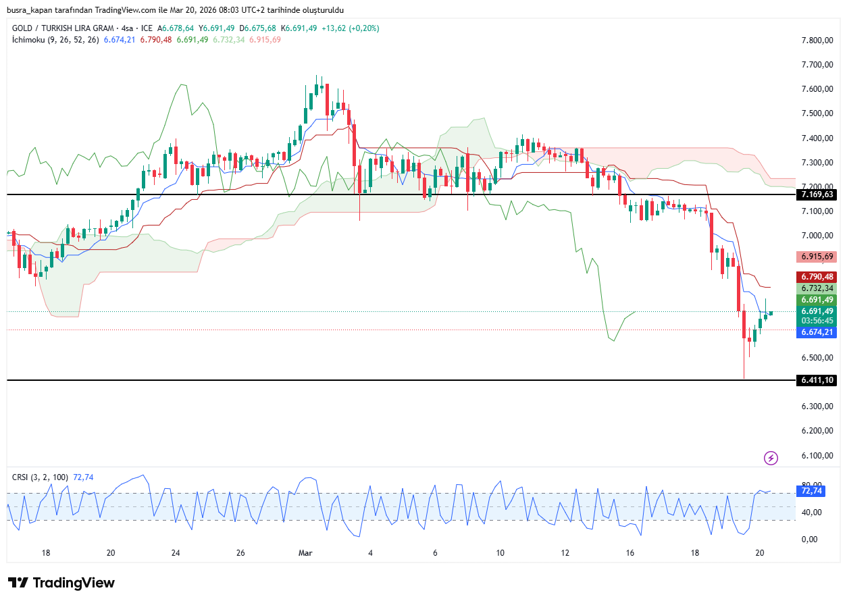
Task: Select the +13,62 (+0,20%) change value
Action: coord(351,28)
